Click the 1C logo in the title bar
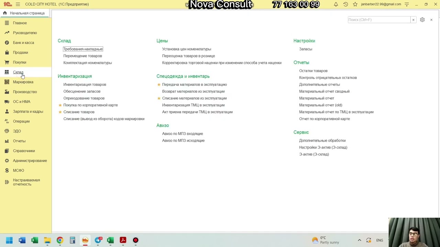Image resolution: width=440 pixels, height=247 pixels. 8,4
